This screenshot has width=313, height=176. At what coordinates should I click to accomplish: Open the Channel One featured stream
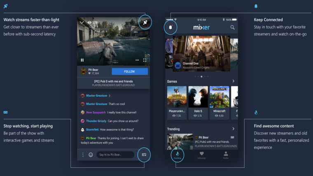tap(201, 53)
